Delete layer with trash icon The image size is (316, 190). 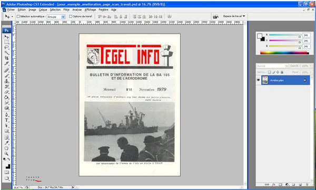tap(307, 184)
